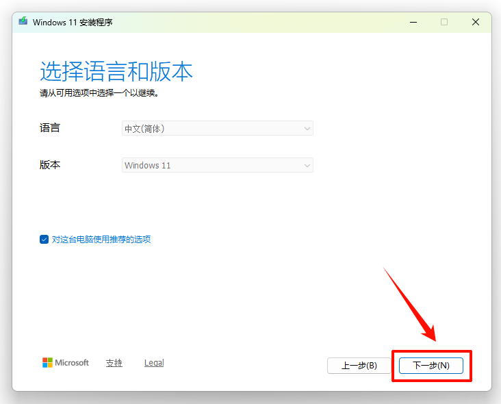The image size is (501, 404).
Task: Click the text 请从可用选项中选择一个以继续。
Action: click(x=99, y=93)
